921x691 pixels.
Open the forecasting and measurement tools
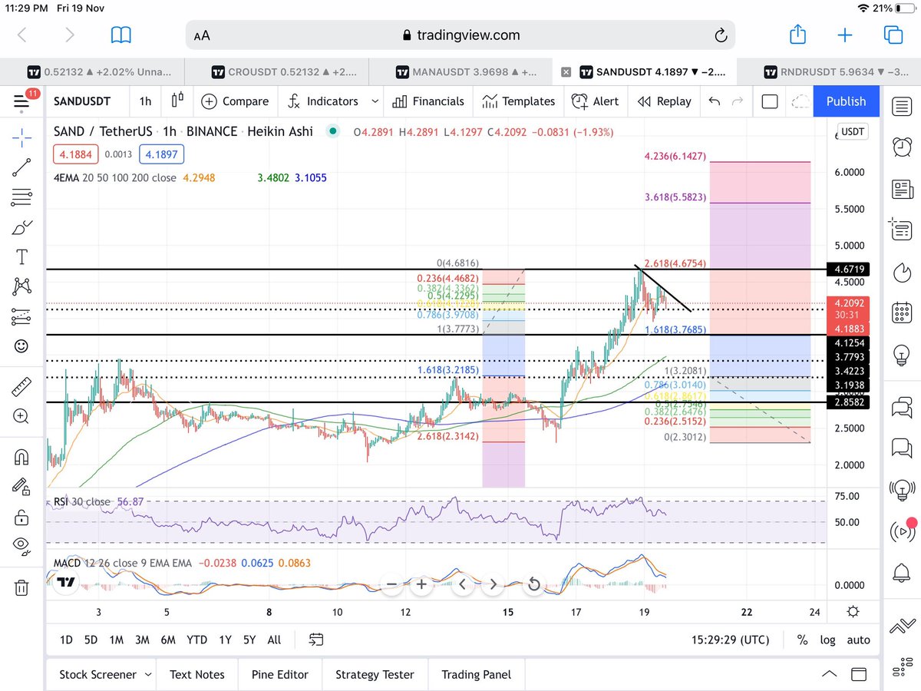[x=21, y=316]
